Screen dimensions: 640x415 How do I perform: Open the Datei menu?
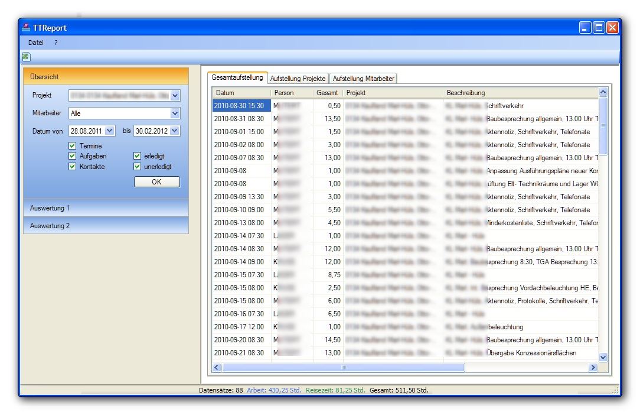click(x=36, y=43)
